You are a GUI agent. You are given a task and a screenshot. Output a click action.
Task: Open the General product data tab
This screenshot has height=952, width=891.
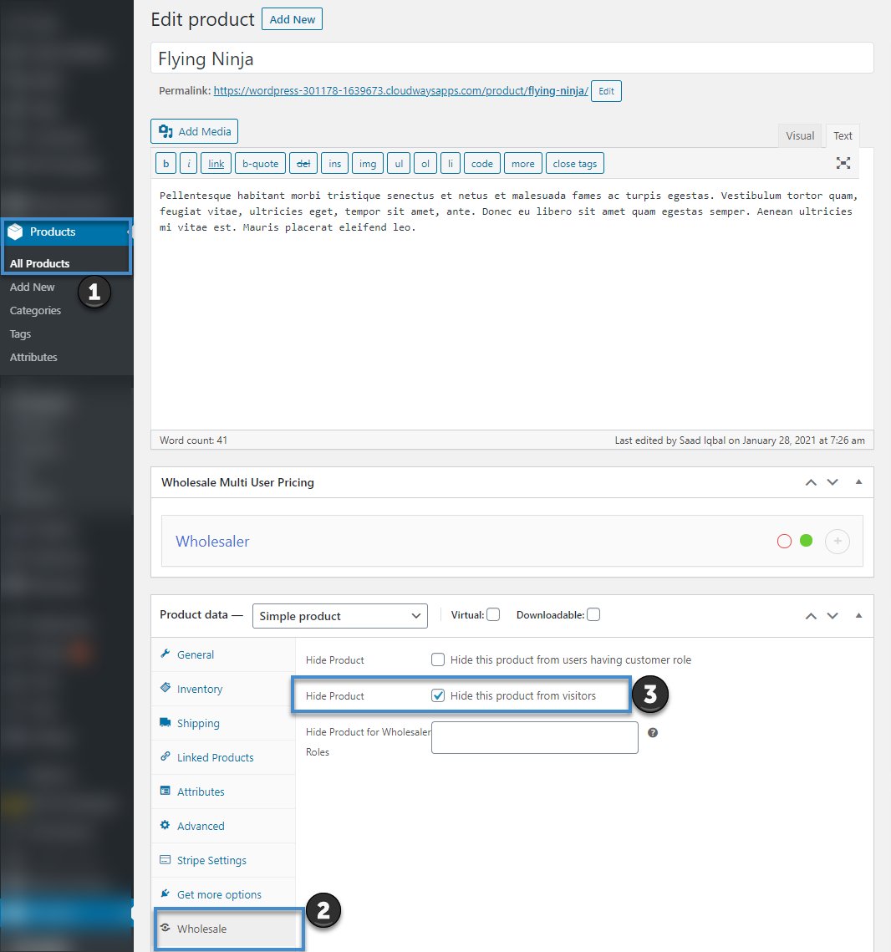(x=223, y=654)
